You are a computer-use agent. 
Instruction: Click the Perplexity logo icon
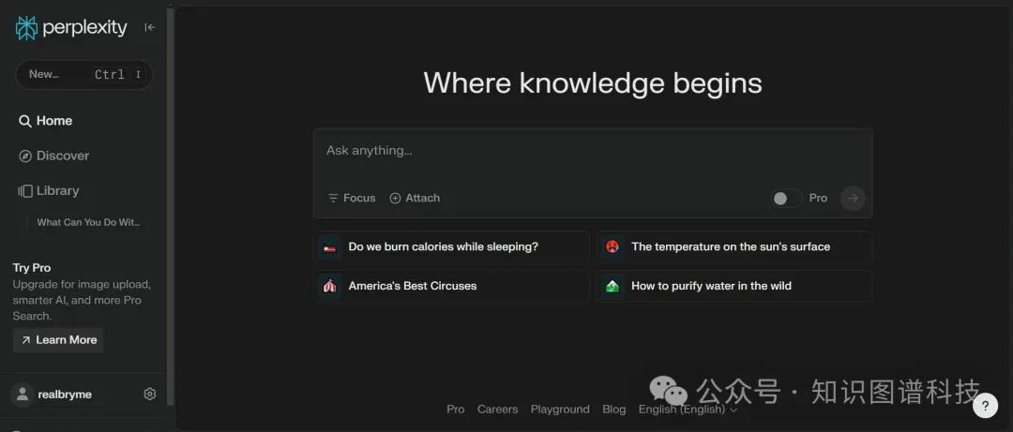26,28
